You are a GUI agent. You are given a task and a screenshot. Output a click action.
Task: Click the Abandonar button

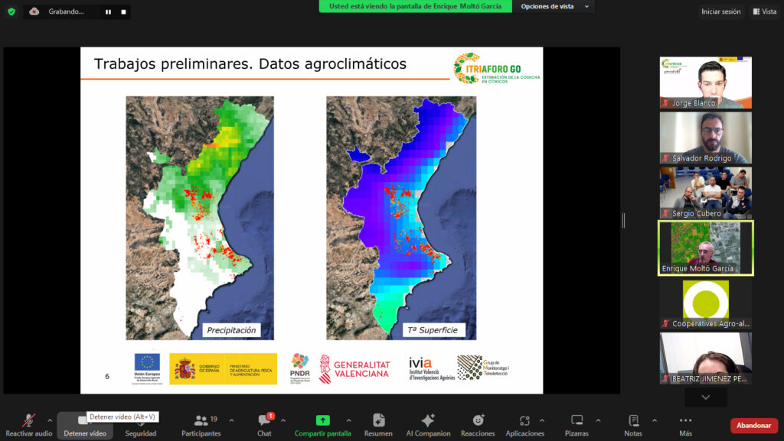753,426
